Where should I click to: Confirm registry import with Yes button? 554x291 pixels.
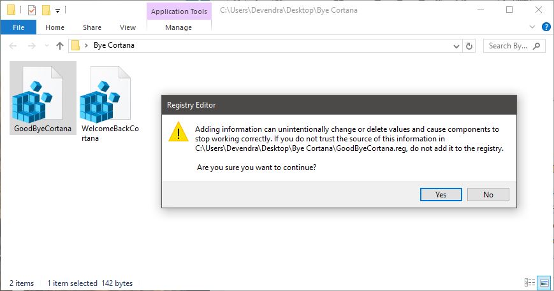[x=441, y=194]
